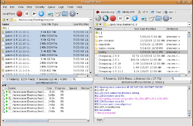193x126 pixels.
Task: Open the Queue menu
Action: (51, 7)
